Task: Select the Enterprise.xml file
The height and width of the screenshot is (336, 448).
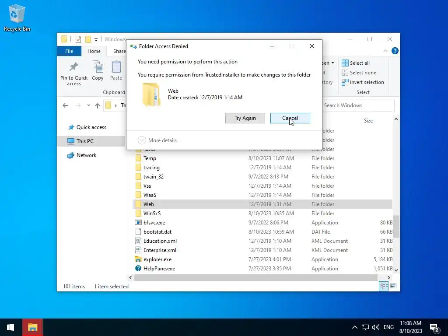Action: point(263,250)
